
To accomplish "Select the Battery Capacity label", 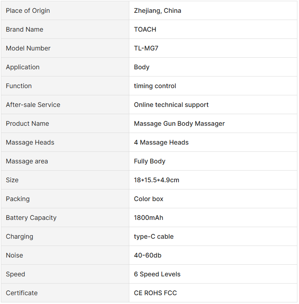I will 31,218.
